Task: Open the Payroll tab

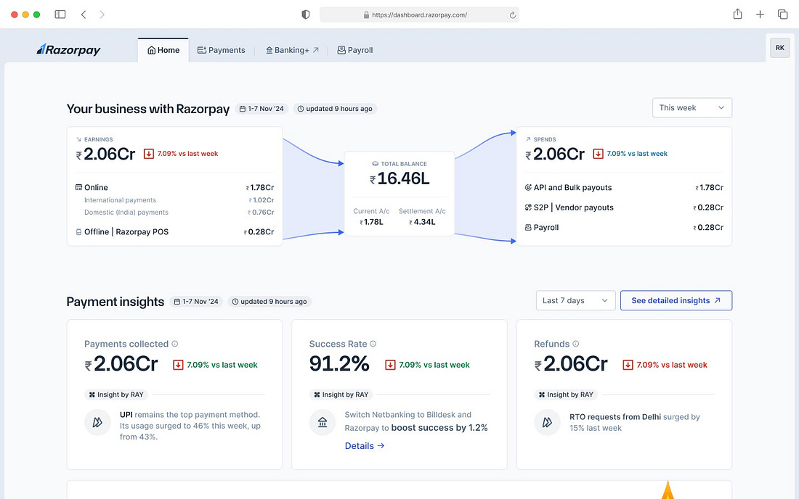Action: [x=355, y=50]
